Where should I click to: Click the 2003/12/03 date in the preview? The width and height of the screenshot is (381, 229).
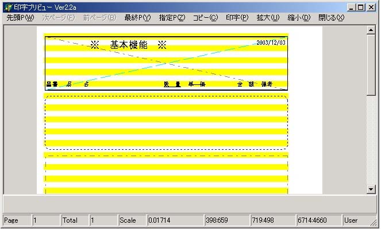click(x=271, y=42)
